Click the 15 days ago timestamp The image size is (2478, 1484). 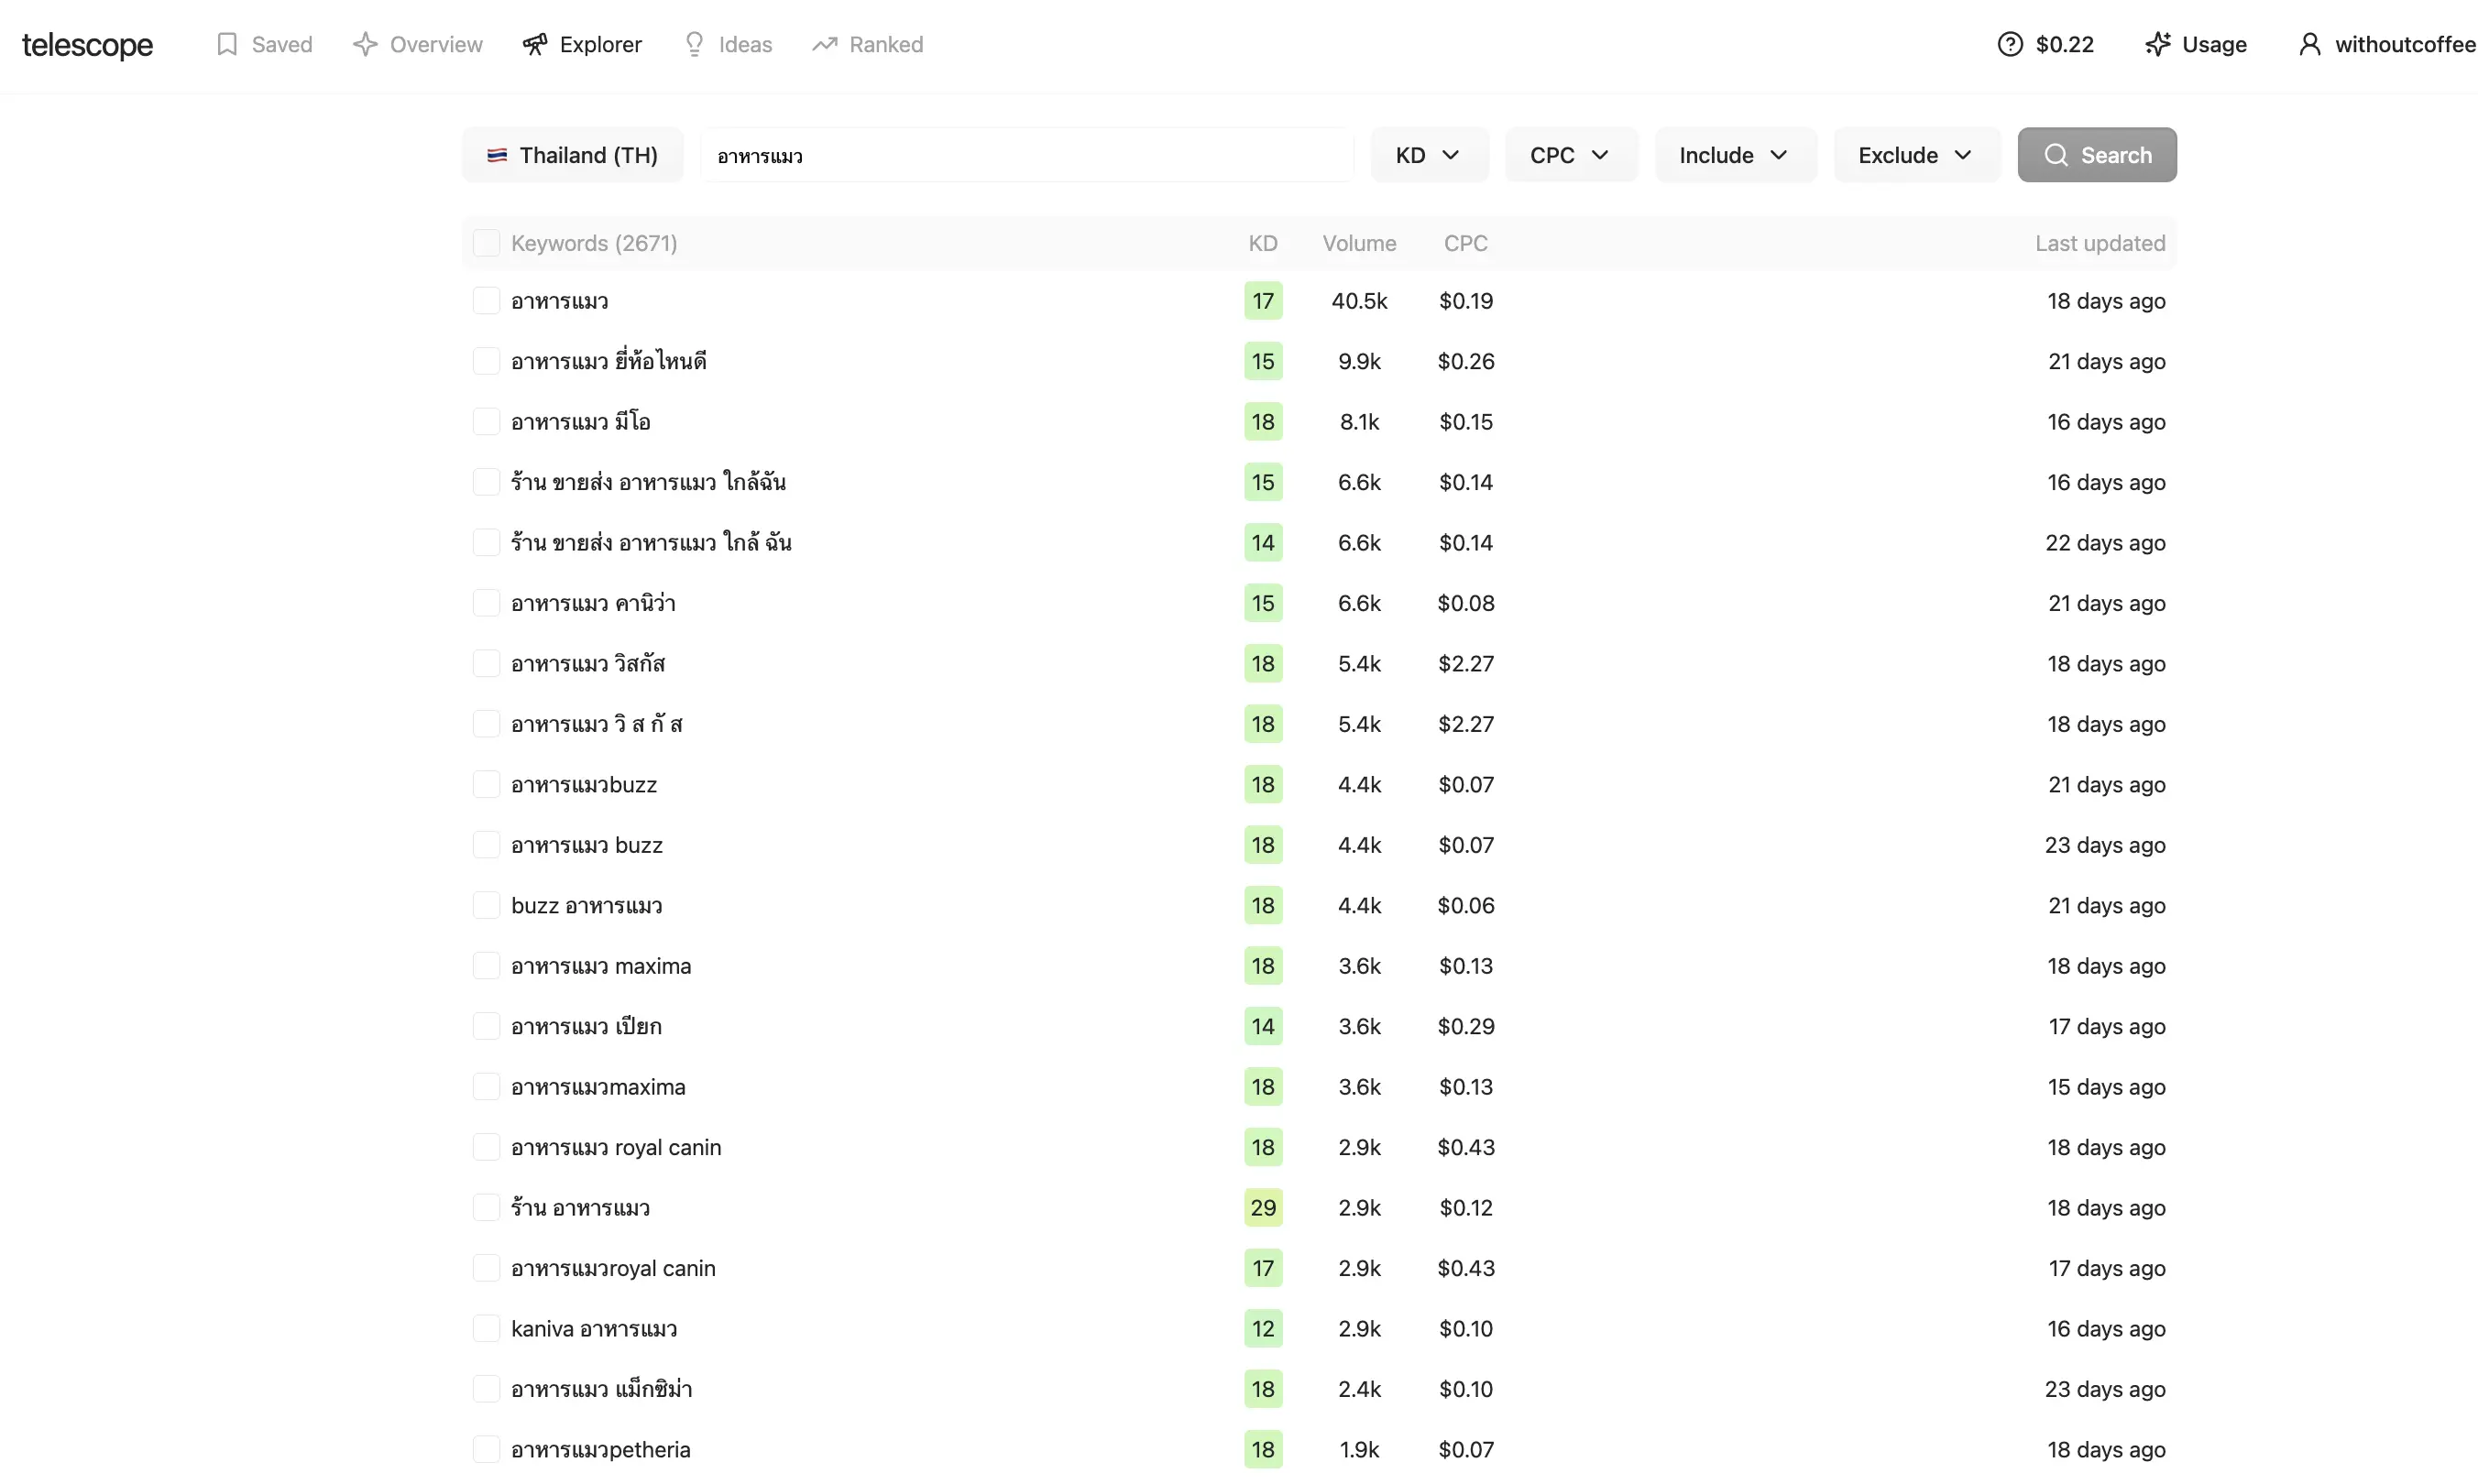click(2106, 1087)
